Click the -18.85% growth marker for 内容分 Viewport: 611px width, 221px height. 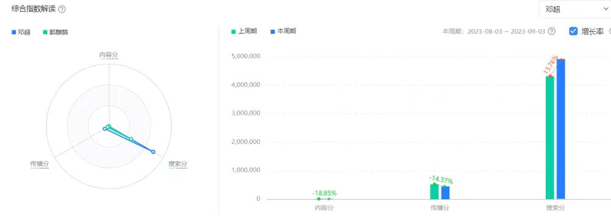324,193
